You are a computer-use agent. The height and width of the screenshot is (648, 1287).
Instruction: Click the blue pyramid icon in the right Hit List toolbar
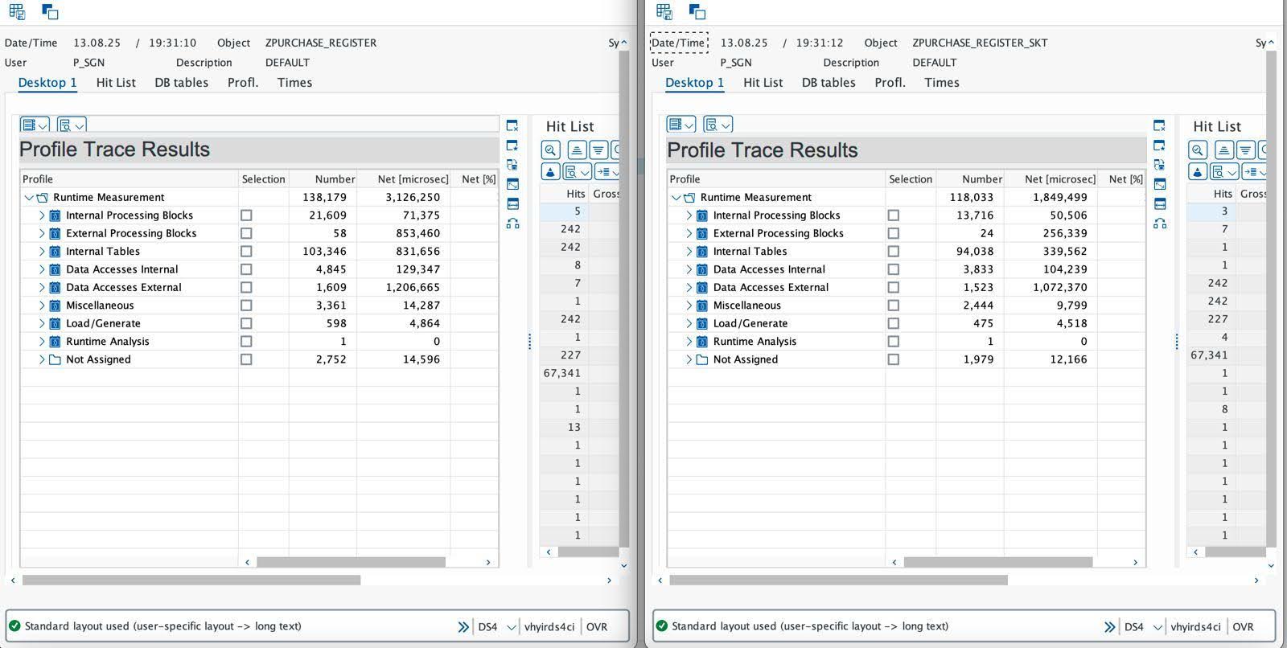click(x=1198, y=171)
